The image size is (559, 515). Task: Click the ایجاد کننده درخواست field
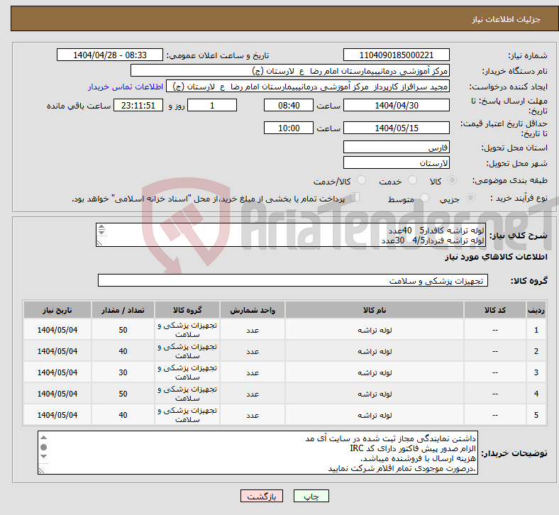point(308,87)
